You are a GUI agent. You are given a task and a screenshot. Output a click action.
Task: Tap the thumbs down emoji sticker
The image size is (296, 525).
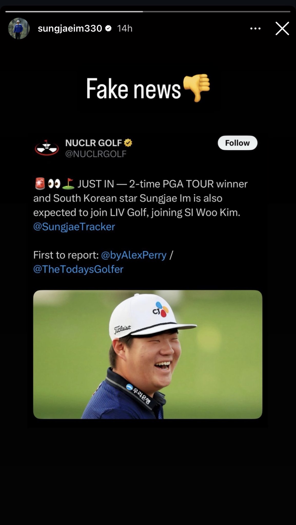click(197, 87)
